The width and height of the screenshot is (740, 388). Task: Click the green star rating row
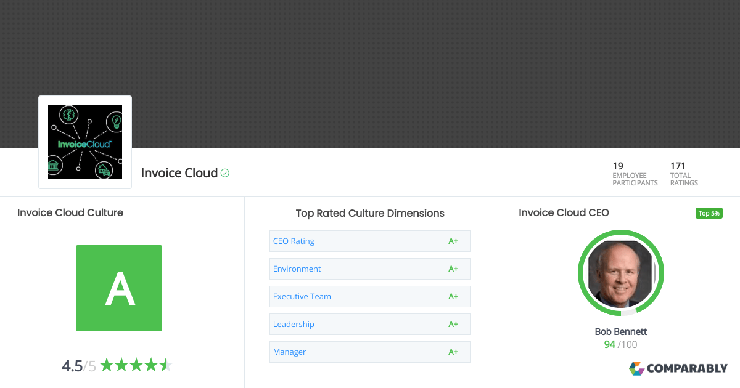click(136, 365)
